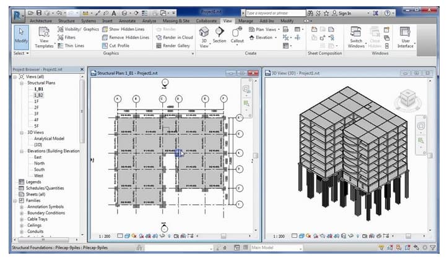
Task: Open Visibility/Graphics settings
Action: [78, 29]
